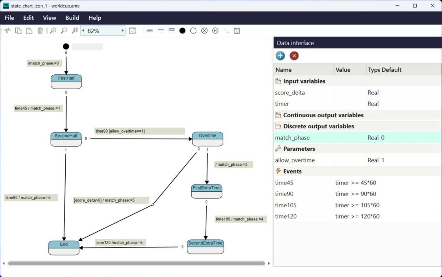Click the horizontal scrollbar thumb under canvas
Viewport: 442px width, 277px height.
point(137,263)
